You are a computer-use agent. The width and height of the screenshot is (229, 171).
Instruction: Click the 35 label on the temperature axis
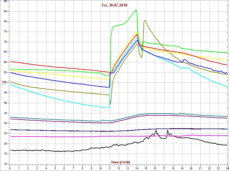tap(5, 113)
